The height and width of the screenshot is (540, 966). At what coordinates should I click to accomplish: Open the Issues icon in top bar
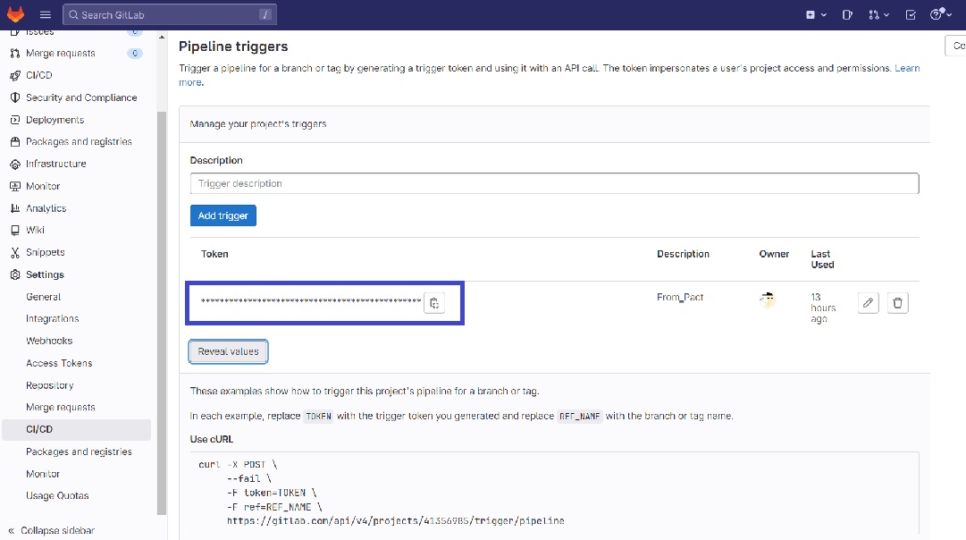click(x=848, y=14)
